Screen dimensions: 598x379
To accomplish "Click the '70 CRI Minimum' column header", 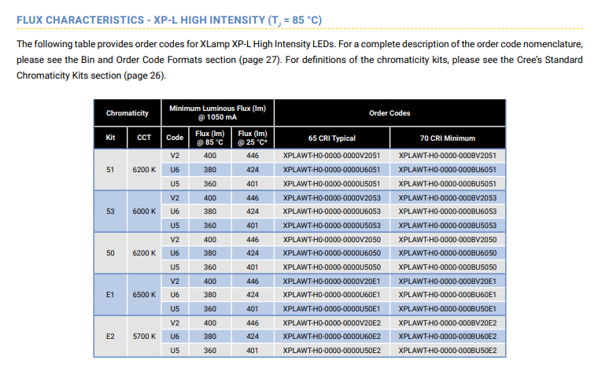I will tap(448, 138).
